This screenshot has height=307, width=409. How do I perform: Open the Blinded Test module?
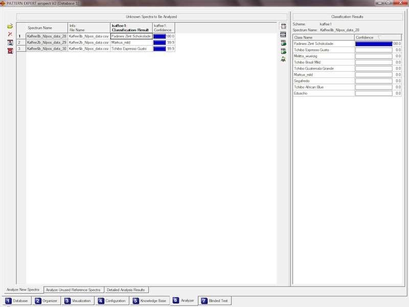(x=215, y=301)
